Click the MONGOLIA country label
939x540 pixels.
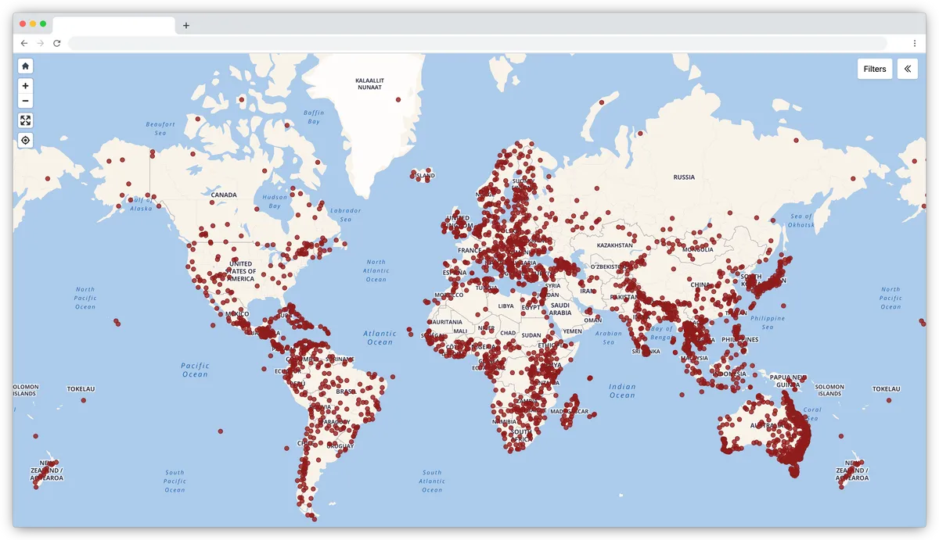tap(698, 249)
